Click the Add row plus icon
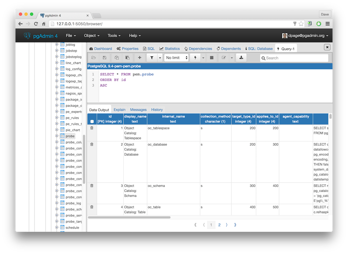The height and width of the screenshot is (254, 348). click(140, 58)
